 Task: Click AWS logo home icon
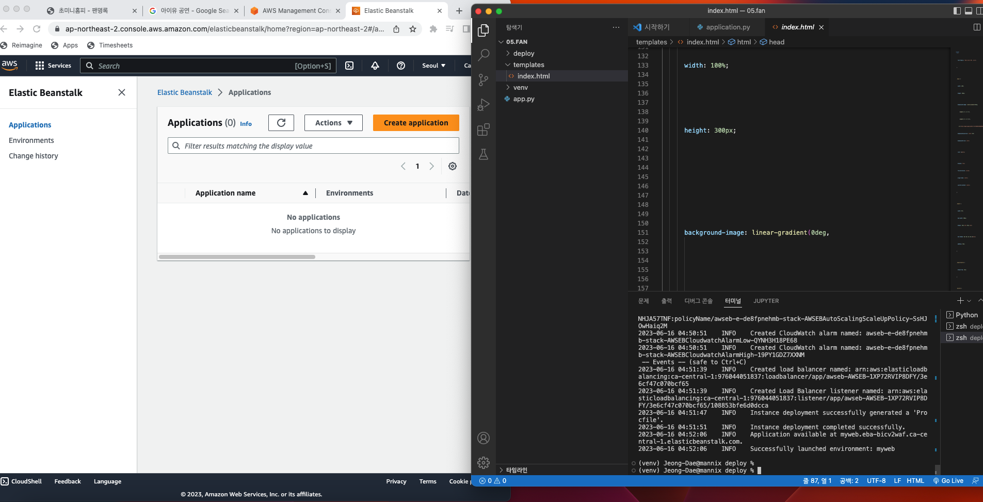(x=10, y=65)
